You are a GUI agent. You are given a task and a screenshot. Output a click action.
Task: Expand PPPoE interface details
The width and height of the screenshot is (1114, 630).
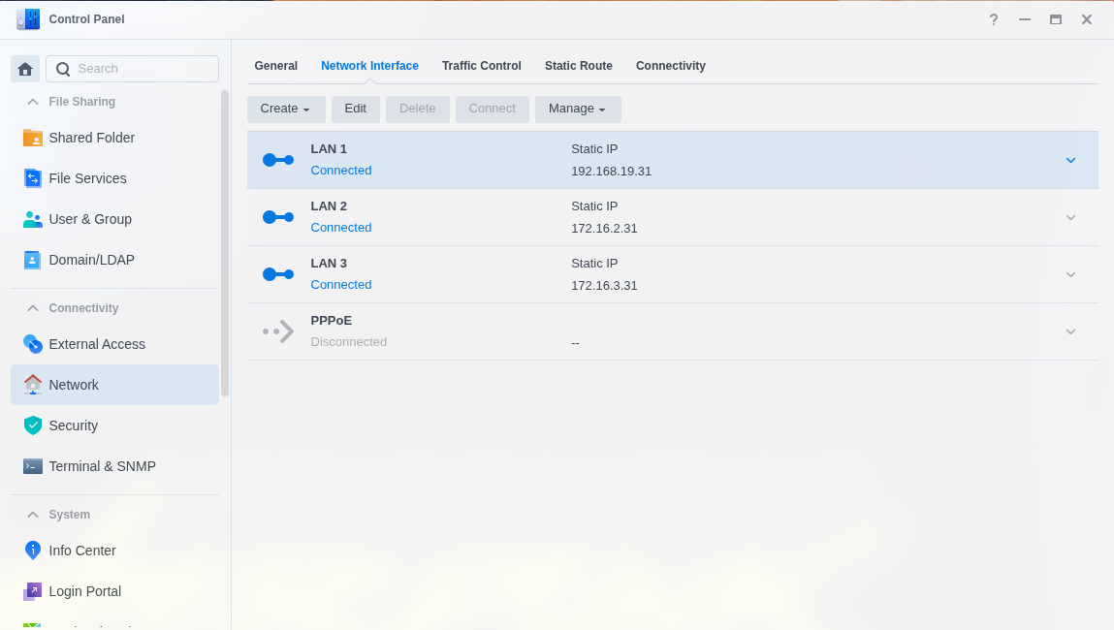coord(1070,331)
